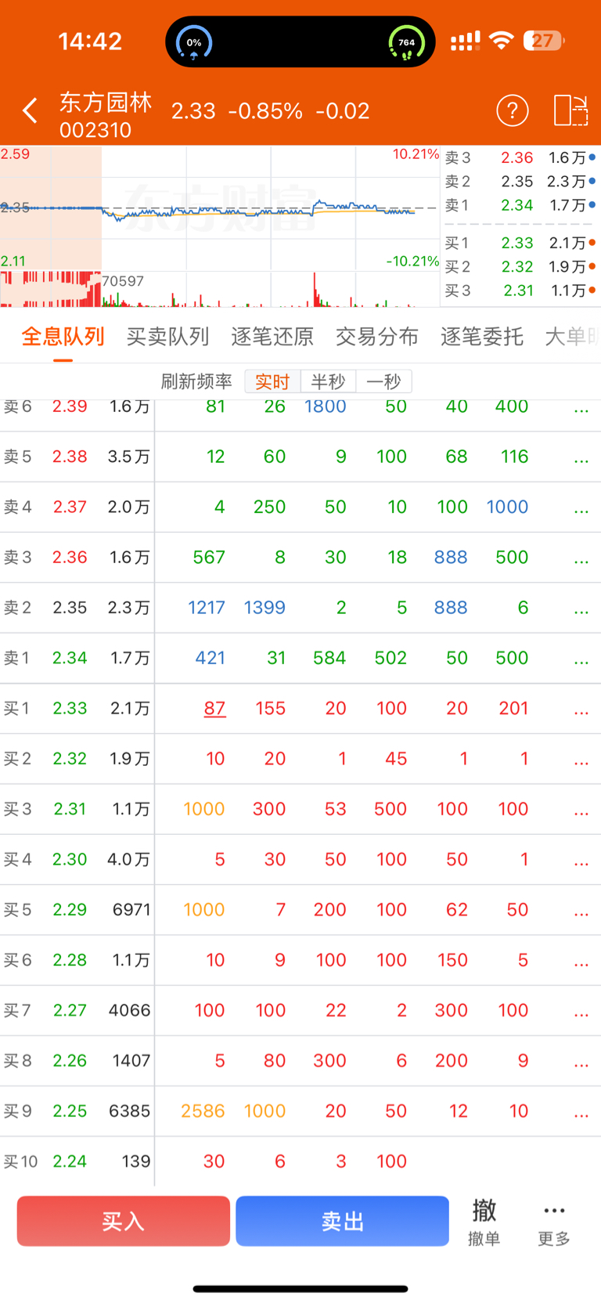601x1304 pixels.
Task: Tap volume 1407 in 买8 row
Action: click(131, 1060)
